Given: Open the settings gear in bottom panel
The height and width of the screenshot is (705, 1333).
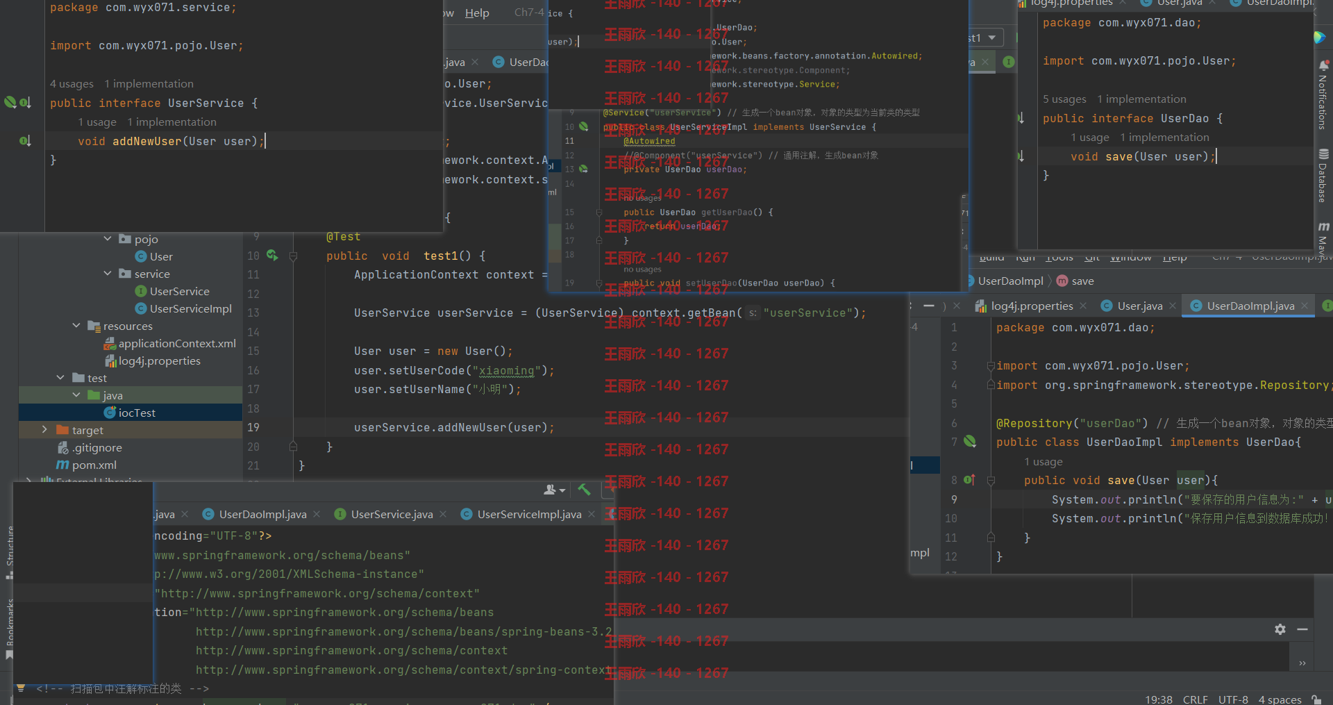Looking at the screenshot, I should pos(1280,629).
